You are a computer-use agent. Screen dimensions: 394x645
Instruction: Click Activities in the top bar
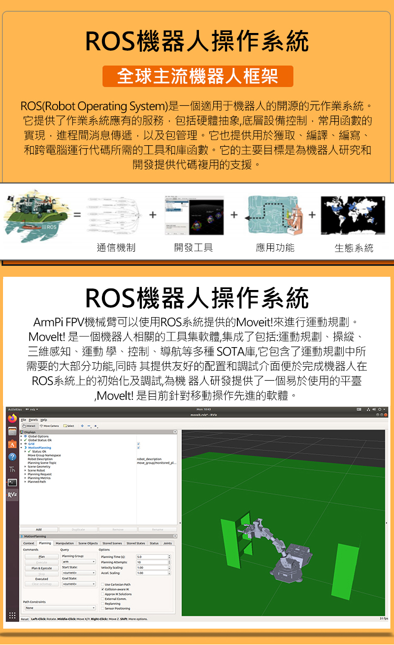click(x=15, y=409)
